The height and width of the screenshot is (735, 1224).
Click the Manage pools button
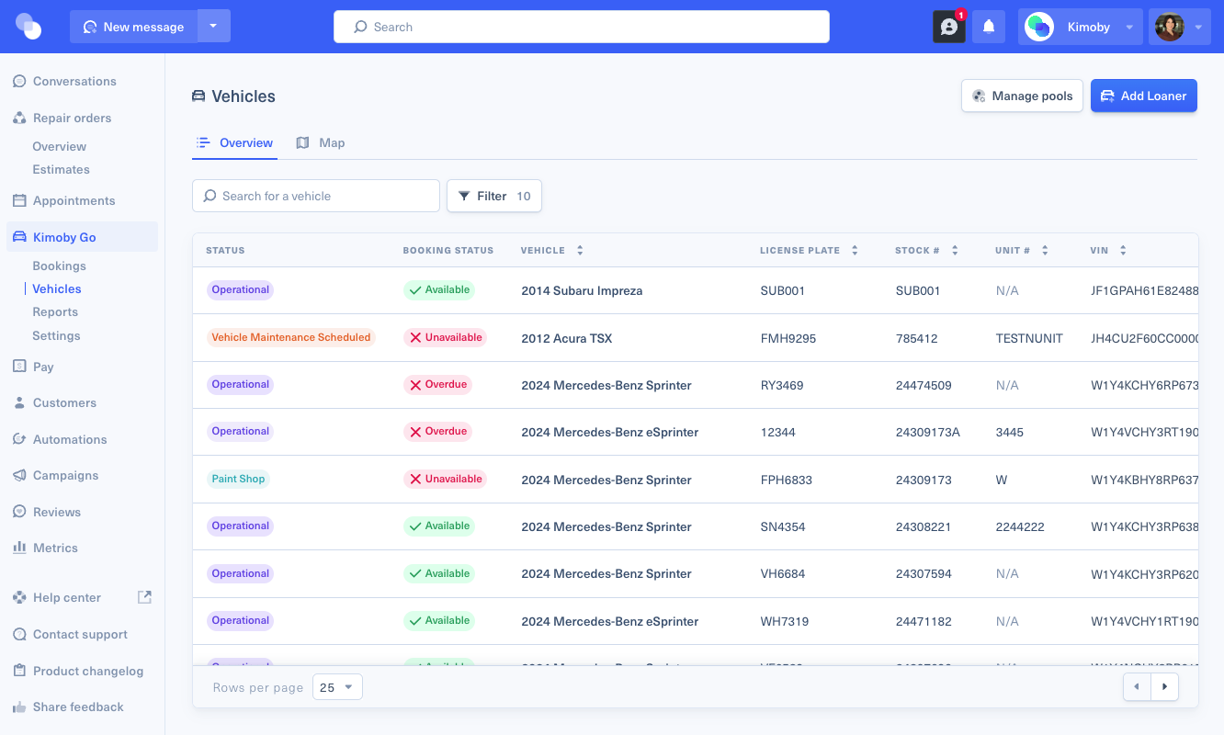pos(1022,96)
